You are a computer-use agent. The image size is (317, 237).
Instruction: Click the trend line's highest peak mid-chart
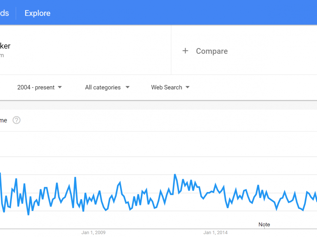[x=175, y=175]
